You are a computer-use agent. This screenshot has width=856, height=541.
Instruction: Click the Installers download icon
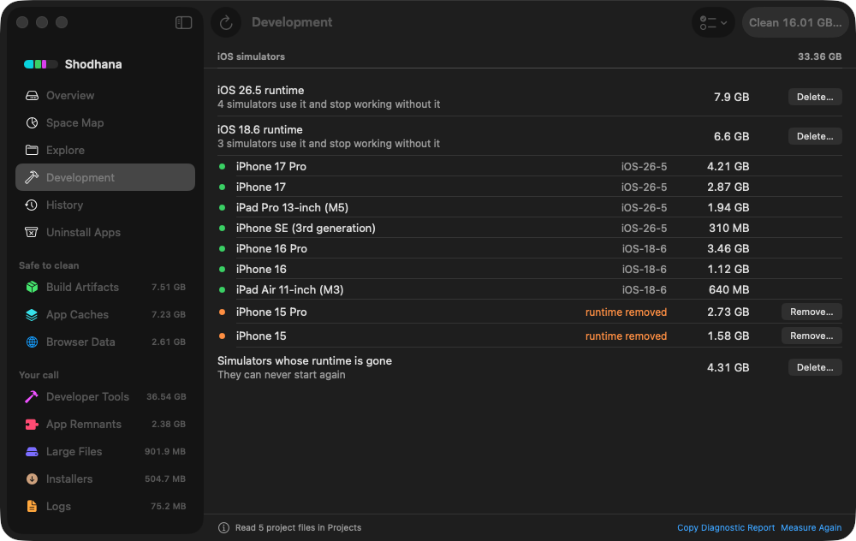(32, 479)
